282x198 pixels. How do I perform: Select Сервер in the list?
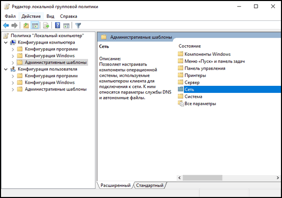pos(192,82)
